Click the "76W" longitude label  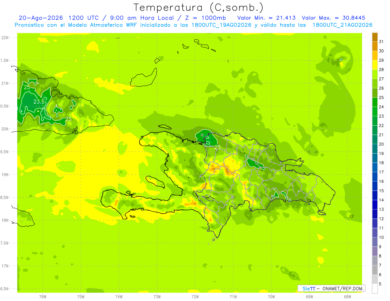pyautogui.click(x=43, y=296)
